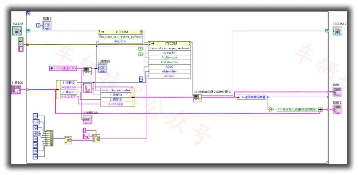Click the 3-诊断CAN string indicator terminal
The width and height of the screenshot is (358, 175).
coord(88,119)
